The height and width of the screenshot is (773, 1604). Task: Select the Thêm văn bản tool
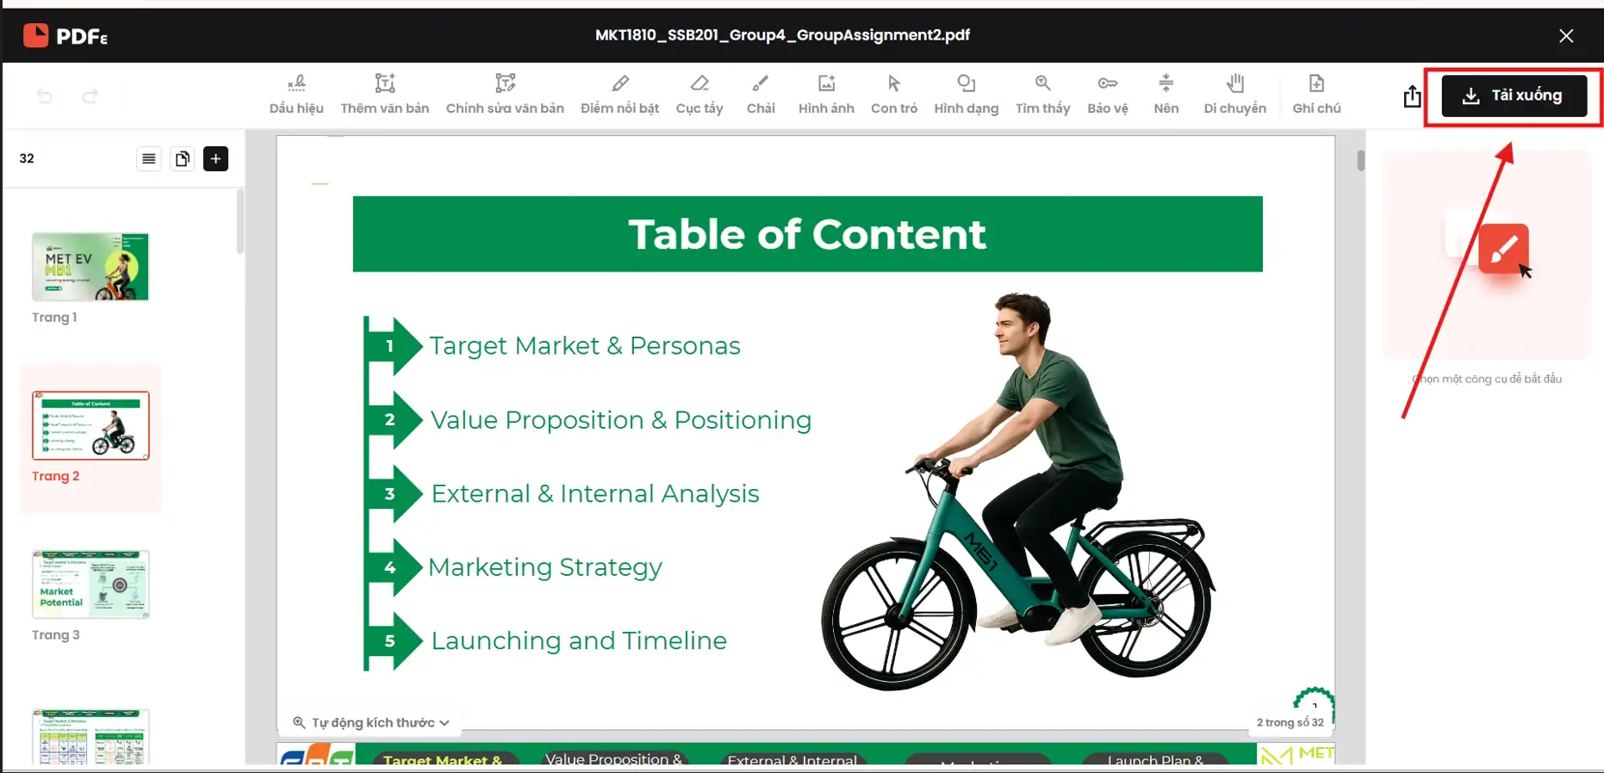384,95
